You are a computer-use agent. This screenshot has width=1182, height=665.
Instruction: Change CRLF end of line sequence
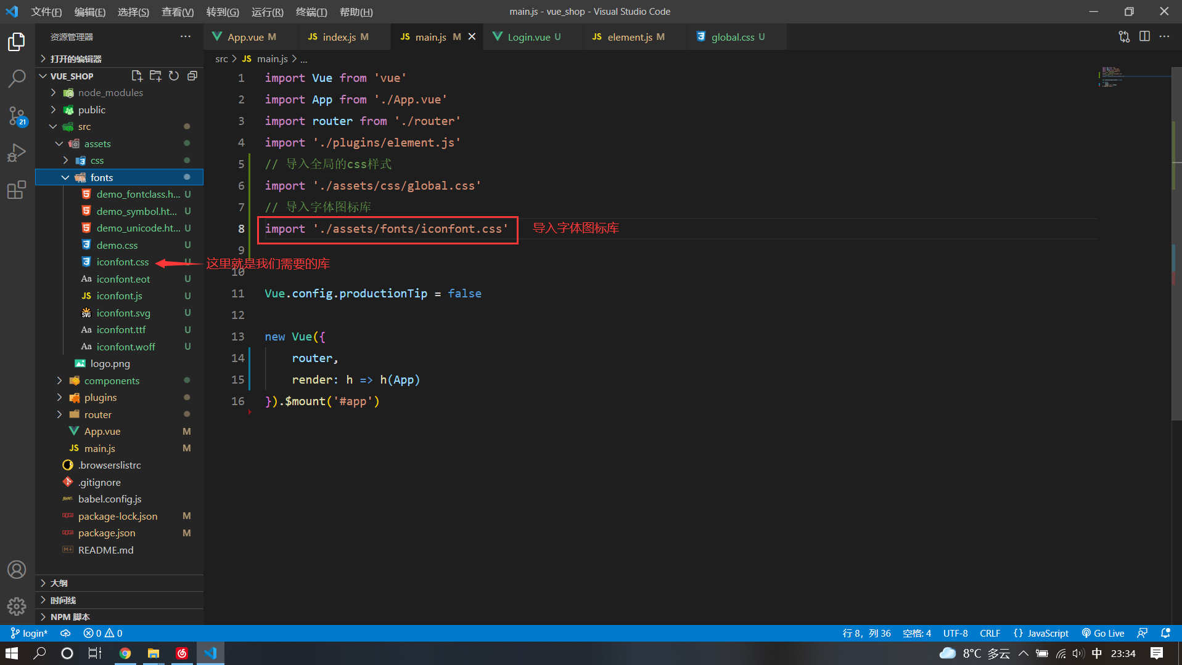[x=990, y=633]
